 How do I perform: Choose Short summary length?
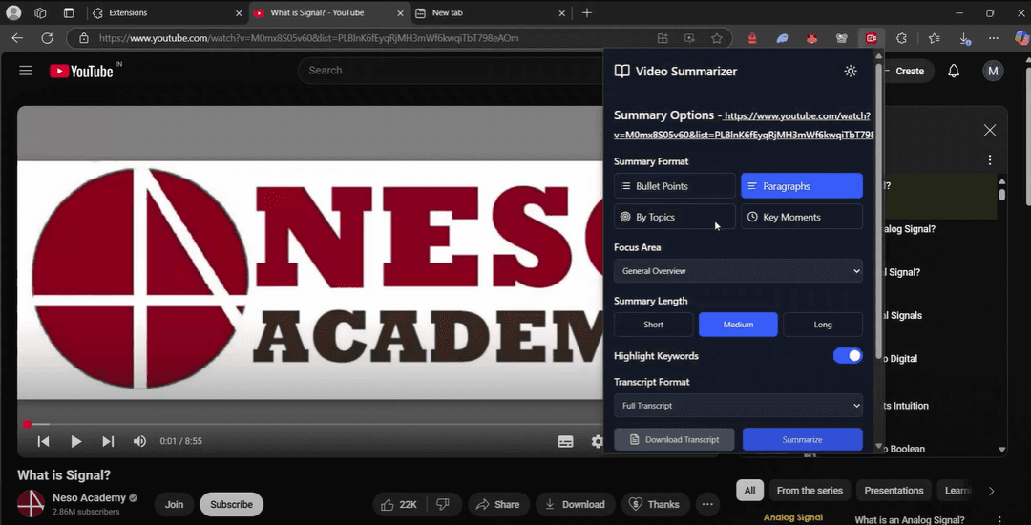(654, 325)
